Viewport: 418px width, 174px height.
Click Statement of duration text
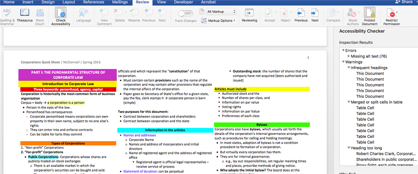click(x=140, y=171)
